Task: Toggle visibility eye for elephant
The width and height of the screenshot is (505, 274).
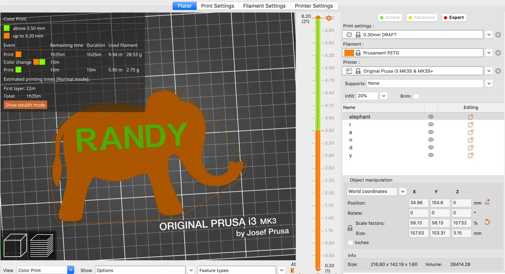Action: pos(431,117)
